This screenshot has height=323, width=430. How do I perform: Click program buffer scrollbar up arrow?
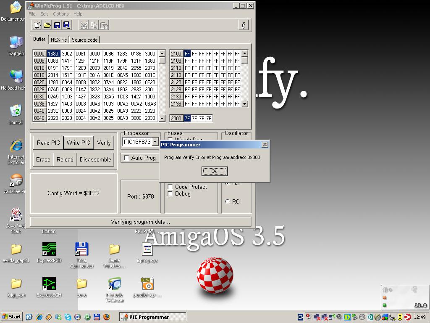(x=162, y=53)
